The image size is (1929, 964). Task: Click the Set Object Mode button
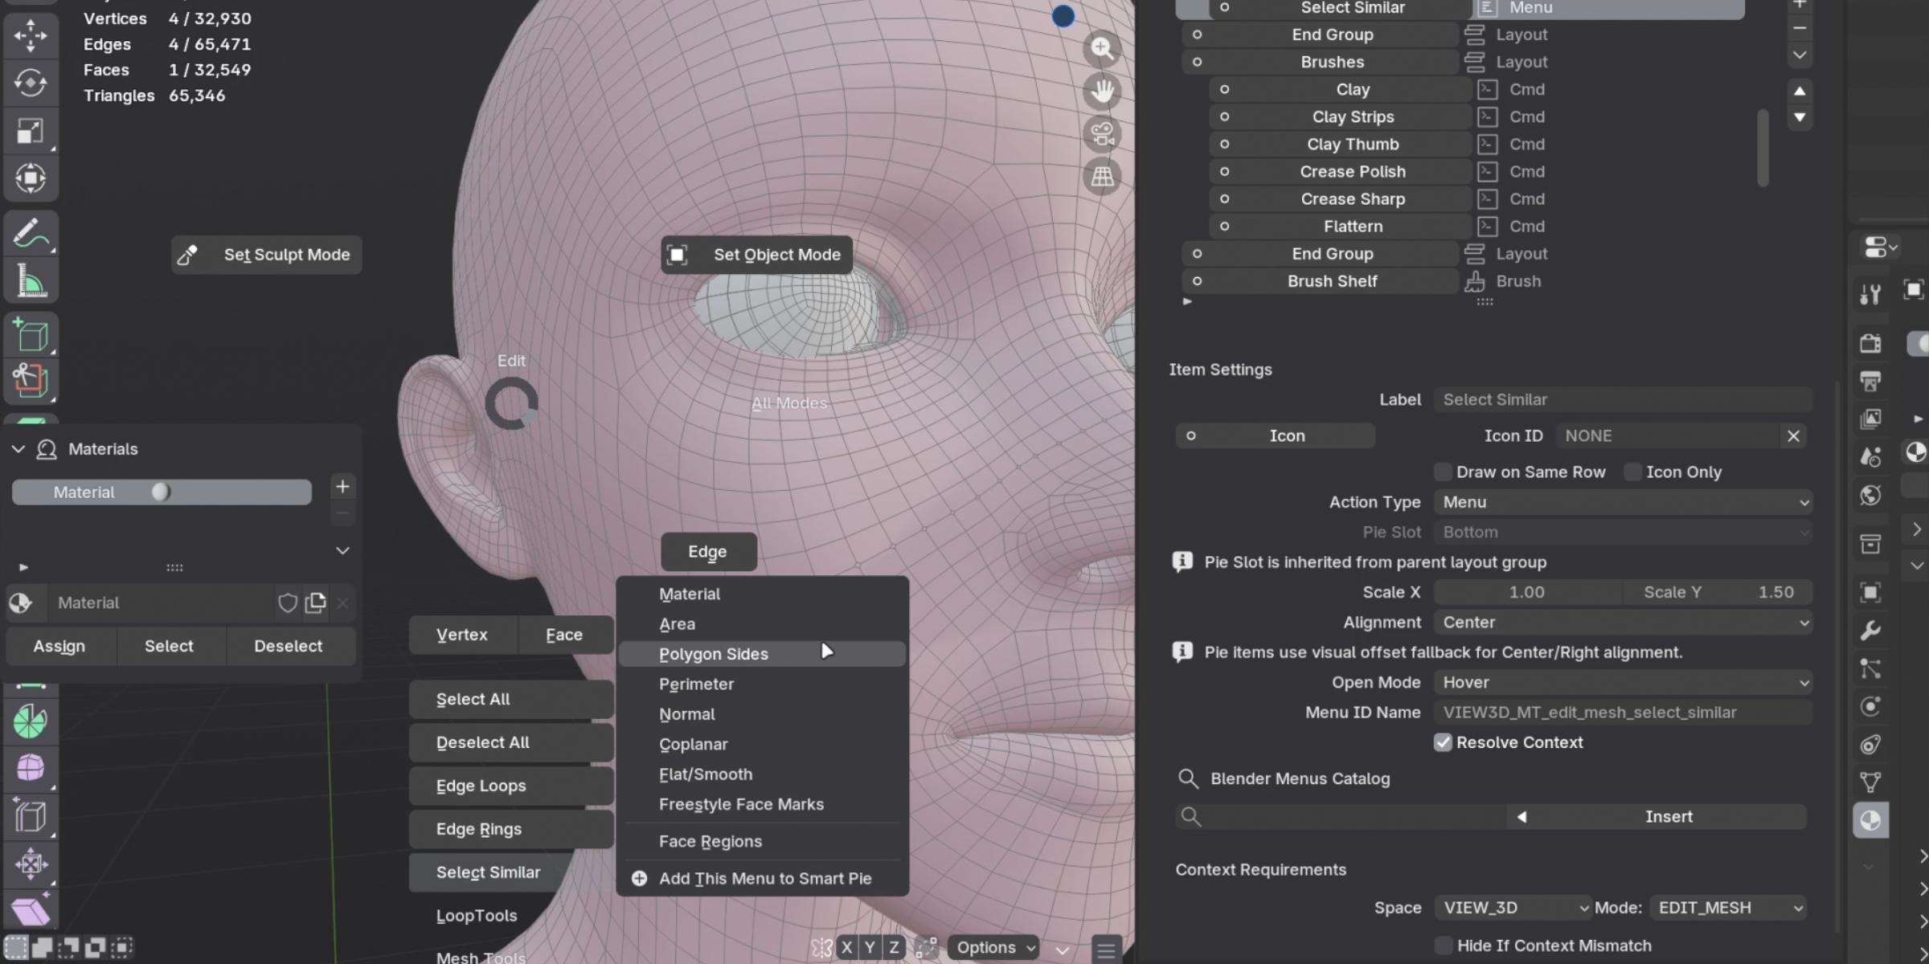coord(756,255)
